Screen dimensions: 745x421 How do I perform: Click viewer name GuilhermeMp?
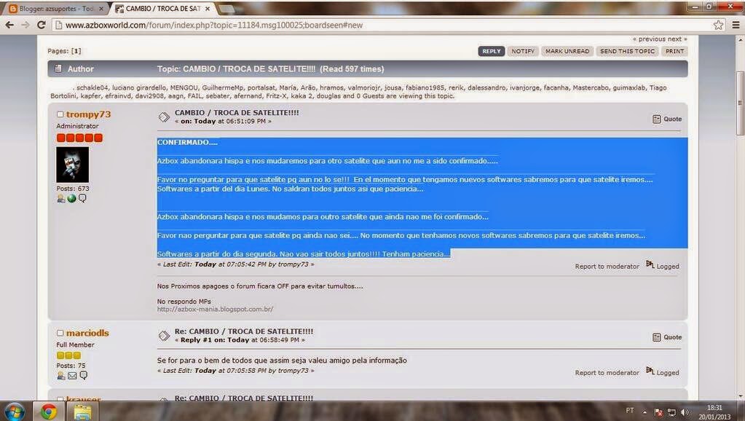coord(222,87)
